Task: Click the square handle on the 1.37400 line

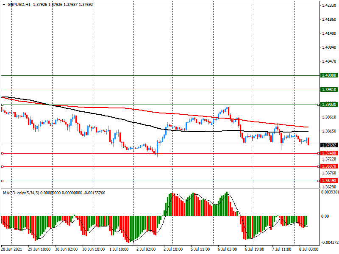Action: point(2,153)
